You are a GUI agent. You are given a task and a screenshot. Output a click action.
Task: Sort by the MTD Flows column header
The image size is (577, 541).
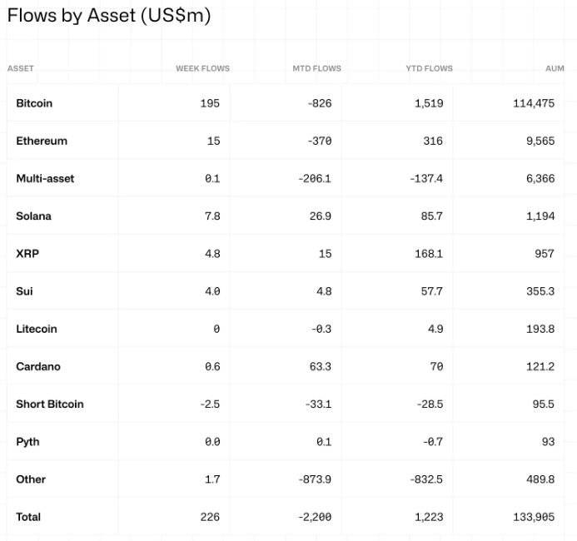click(316, 68)
